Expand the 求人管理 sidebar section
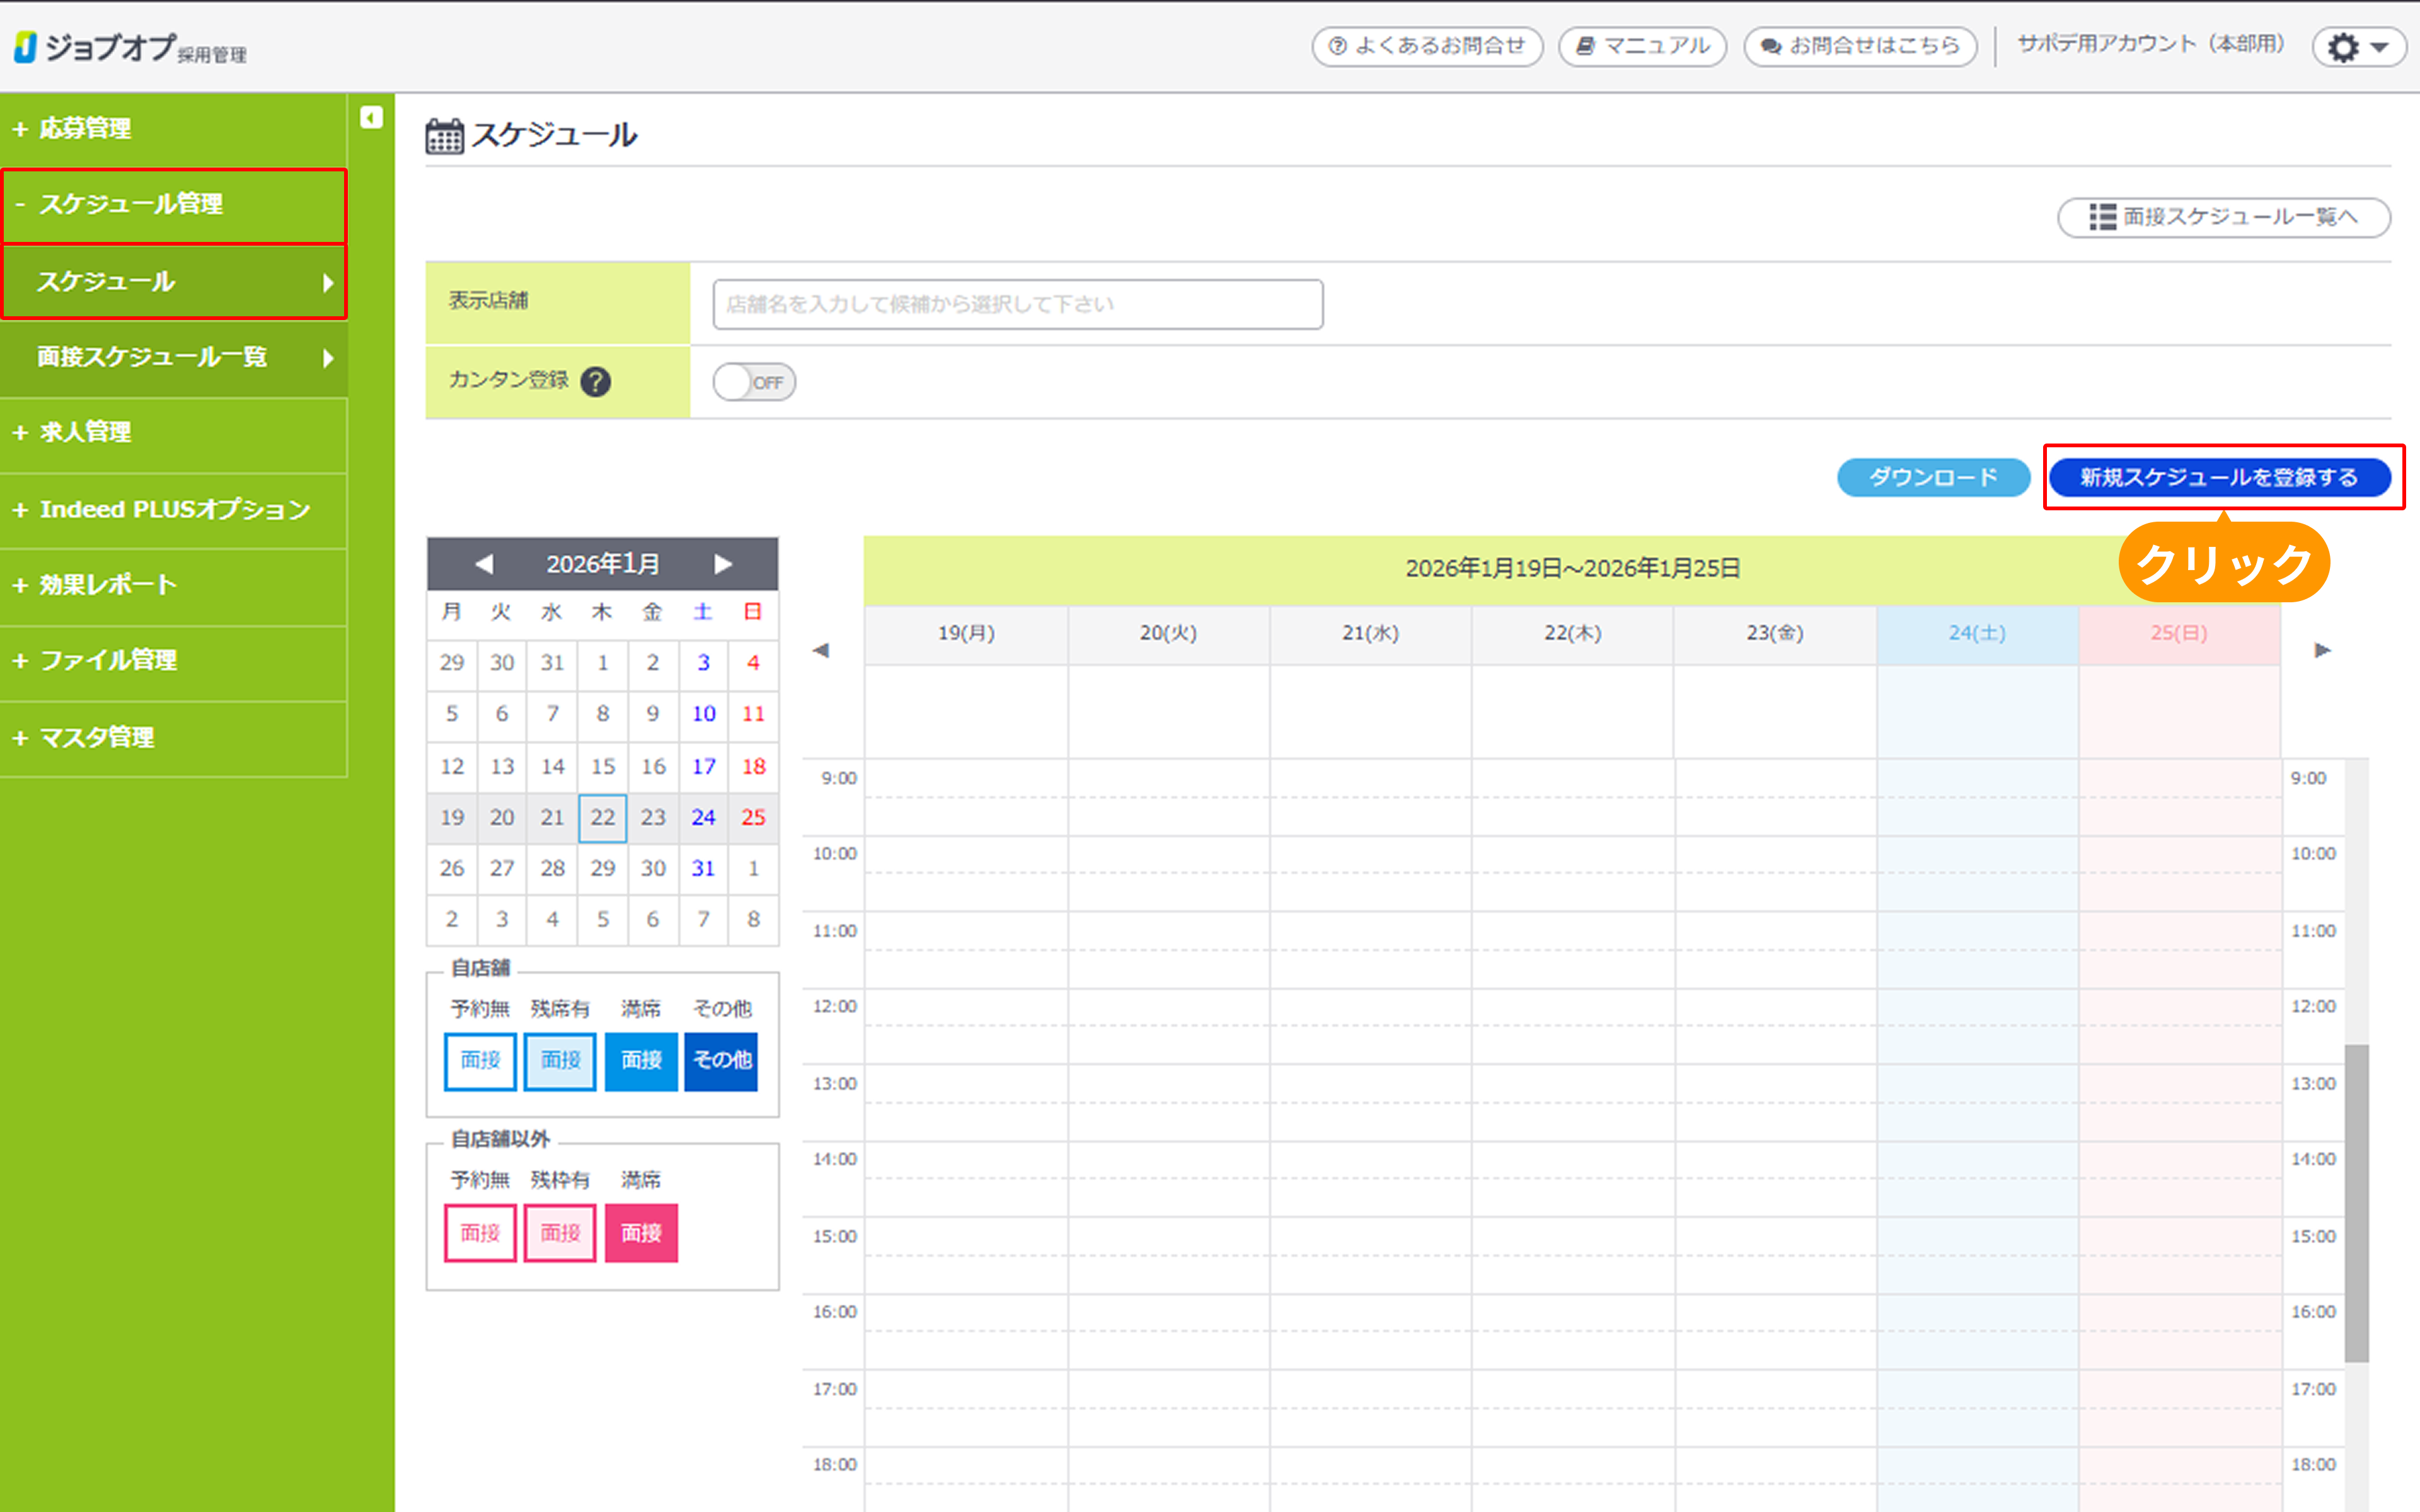Image resolution: width=2420 pixels, height=1512 pixels. (x=85, y=432)
